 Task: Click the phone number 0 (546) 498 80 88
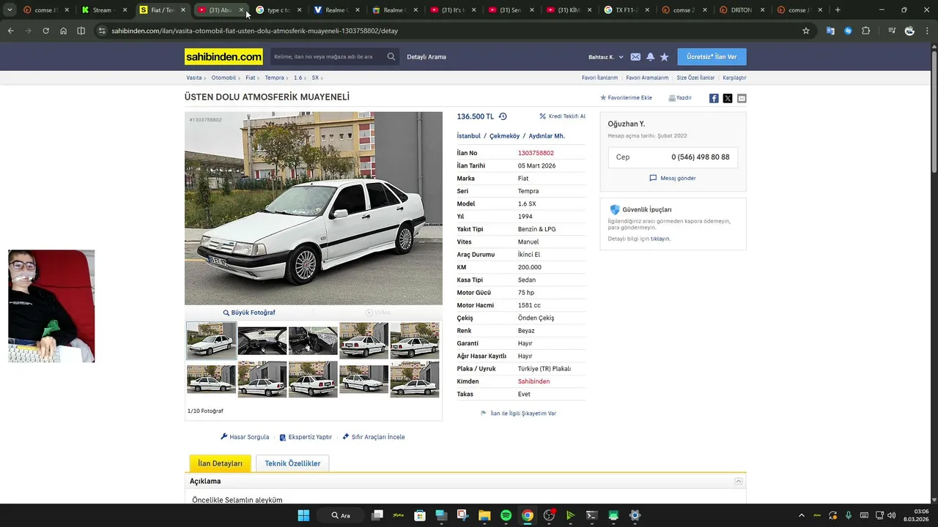coord(700,157)
